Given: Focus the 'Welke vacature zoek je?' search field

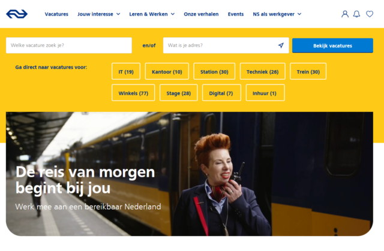Looking at the screenshot, I should pos(69,45).
